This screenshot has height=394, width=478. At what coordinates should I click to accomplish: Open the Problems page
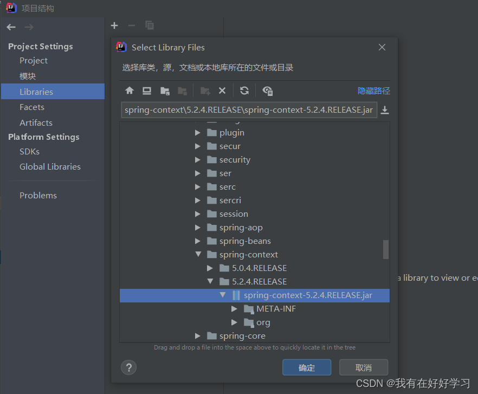pos(38,195)
